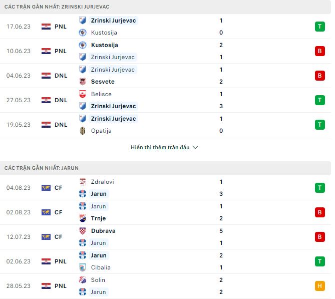Click the Belisce team crest icon
The height and width of the screenshot is (299, 335).
pos(83,94)
